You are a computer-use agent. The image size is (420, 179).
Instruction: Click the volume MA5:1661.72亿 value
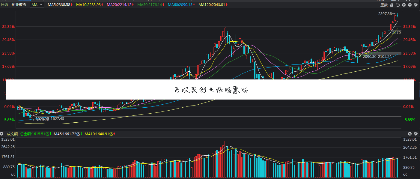tap(67, 134)
